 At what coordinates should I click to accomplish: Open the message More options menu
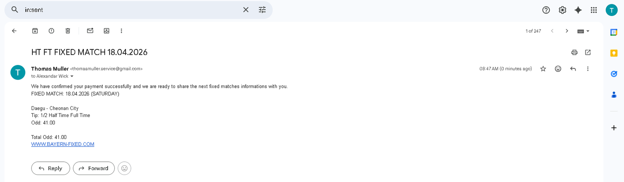pyautogui.click(x=588, y=69)
